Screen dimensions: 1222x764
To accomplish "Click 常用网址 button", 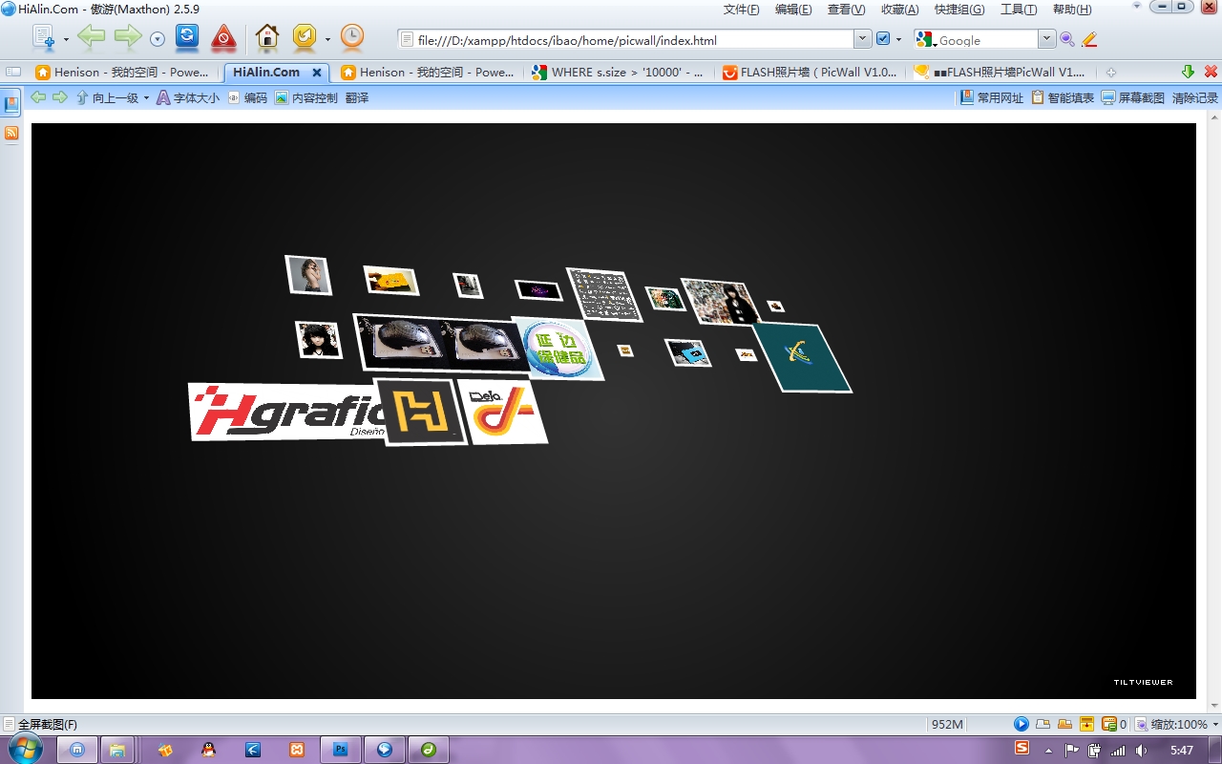I will (x=991, y=97).
